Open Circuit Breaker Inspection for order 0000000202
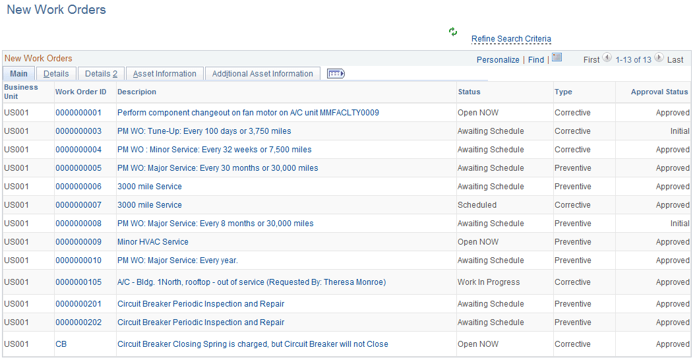695x364 pixels. 201,322
